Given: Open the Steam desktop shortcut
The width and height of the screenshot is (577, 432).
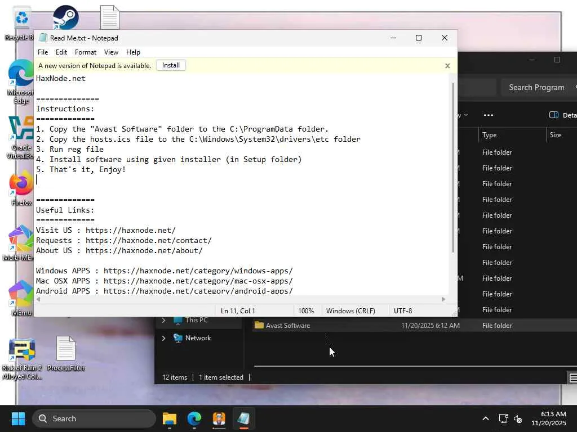Looking at the screenshot, I should (65, 17).
